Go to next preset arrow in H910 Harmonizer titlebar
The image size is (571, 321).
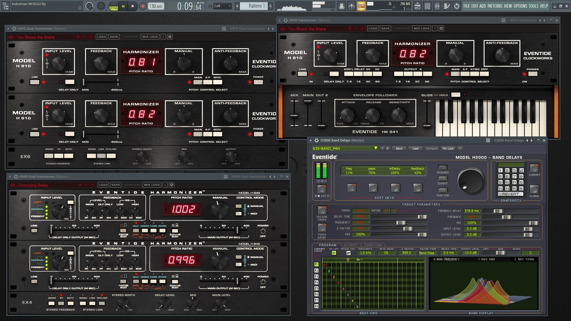(545, 20)
